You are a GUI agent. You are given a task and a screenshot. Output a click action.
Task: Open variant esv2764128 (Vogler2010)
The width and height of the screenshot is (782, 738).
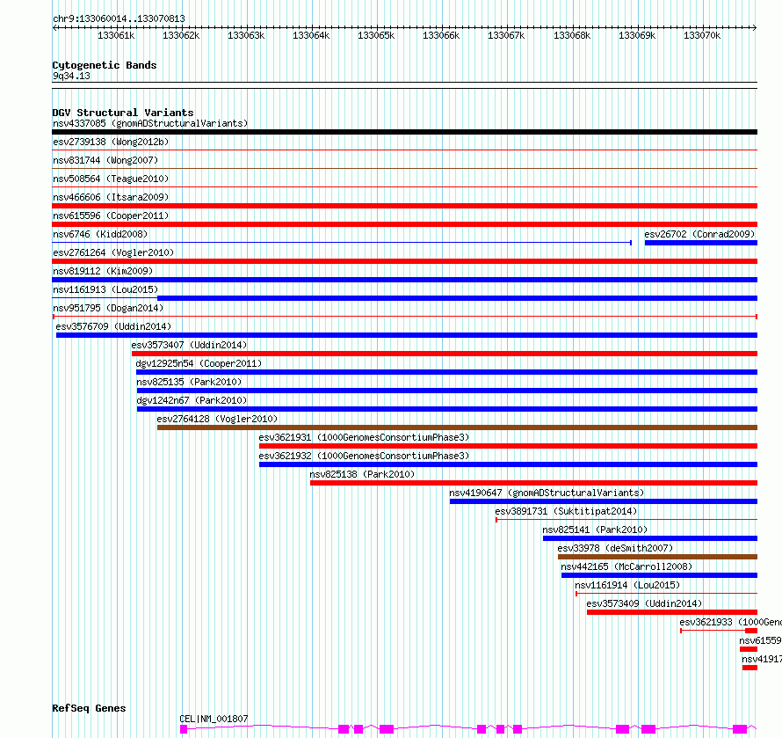click(x=217, y=419)
